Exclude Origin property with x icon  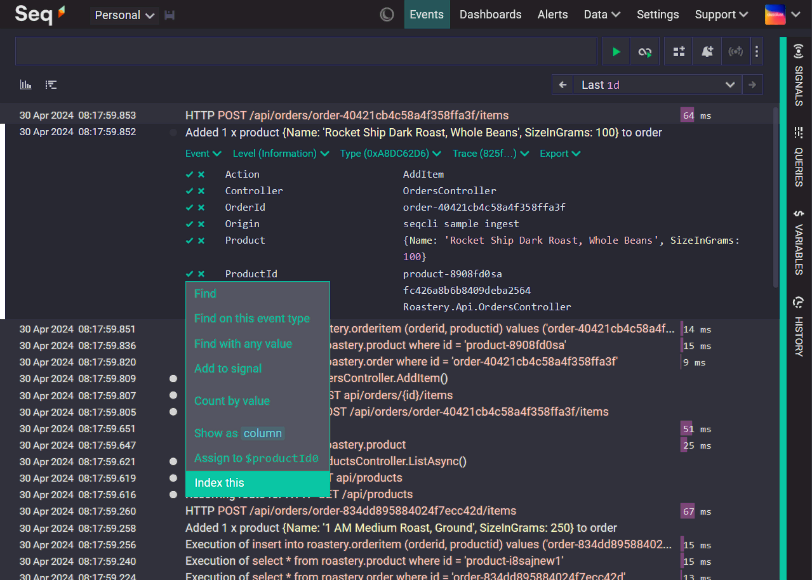(x=201, y=223)
